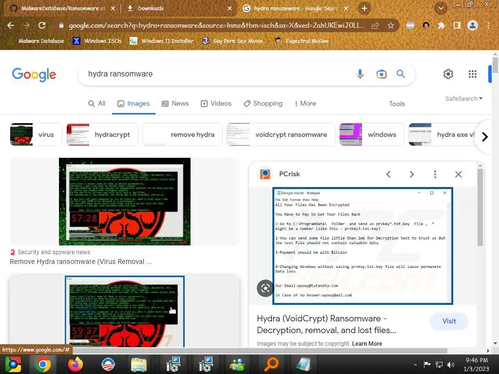
Task: Open the Google apps grid
Action: 473,74
